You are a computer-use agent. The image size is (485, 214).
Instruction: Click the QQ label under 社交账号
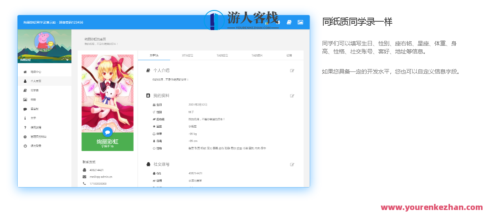159,173
